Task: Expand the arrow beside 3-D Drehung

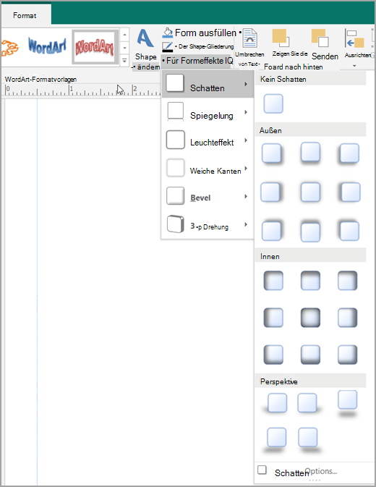Action: click(246, 224)
